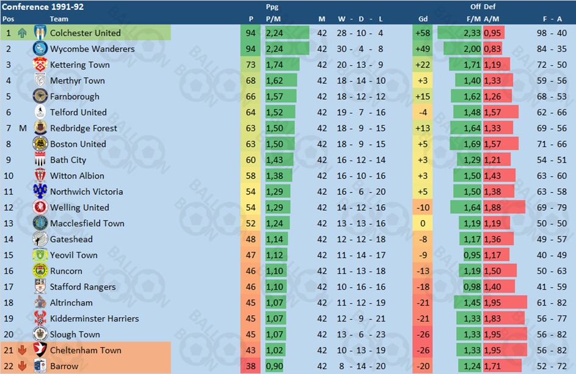Open the Macclesfield Town team link

tap(87, 223)
